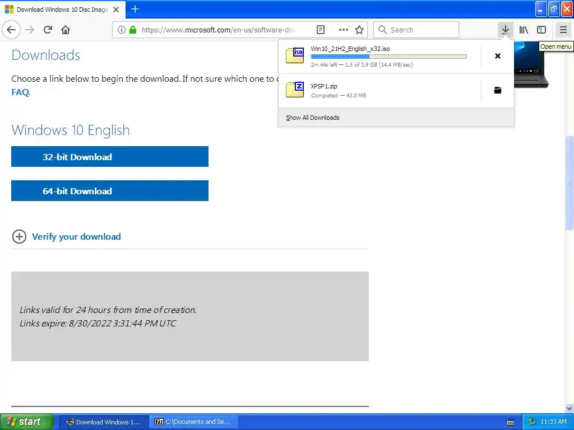This screenshot has height=430, width=574.
Task: Open the browser home page
Action: coord(66,30)
